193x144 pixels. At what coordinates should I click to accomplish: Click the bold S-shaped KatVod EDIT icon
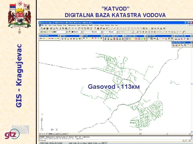click(151, 39)
